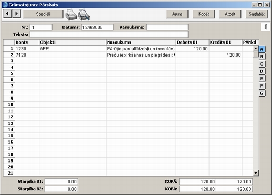272x195 pixels.
Task: Switch to tab C
Action: 262,64
